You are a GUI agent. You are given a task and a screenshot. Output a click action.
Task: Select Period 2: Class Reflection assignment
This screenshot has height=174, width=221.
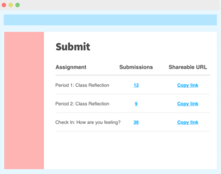coord(82,104)
